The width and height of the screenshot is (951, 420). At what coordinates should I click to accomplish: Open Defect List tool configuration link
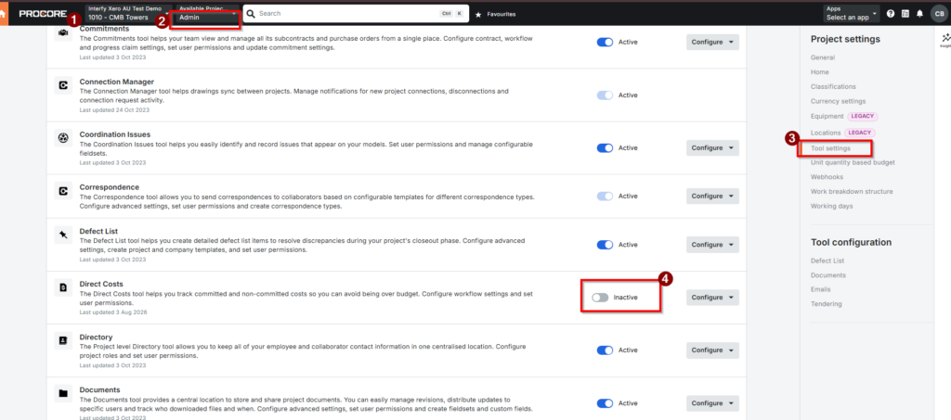[x=827, y=261]
